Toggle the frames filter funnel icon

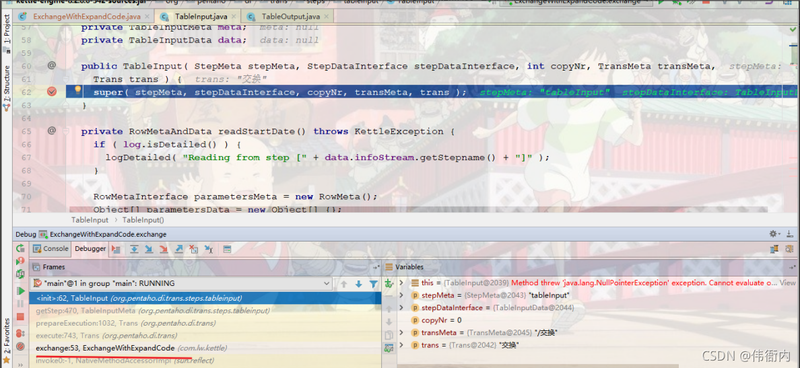point(373,284)
